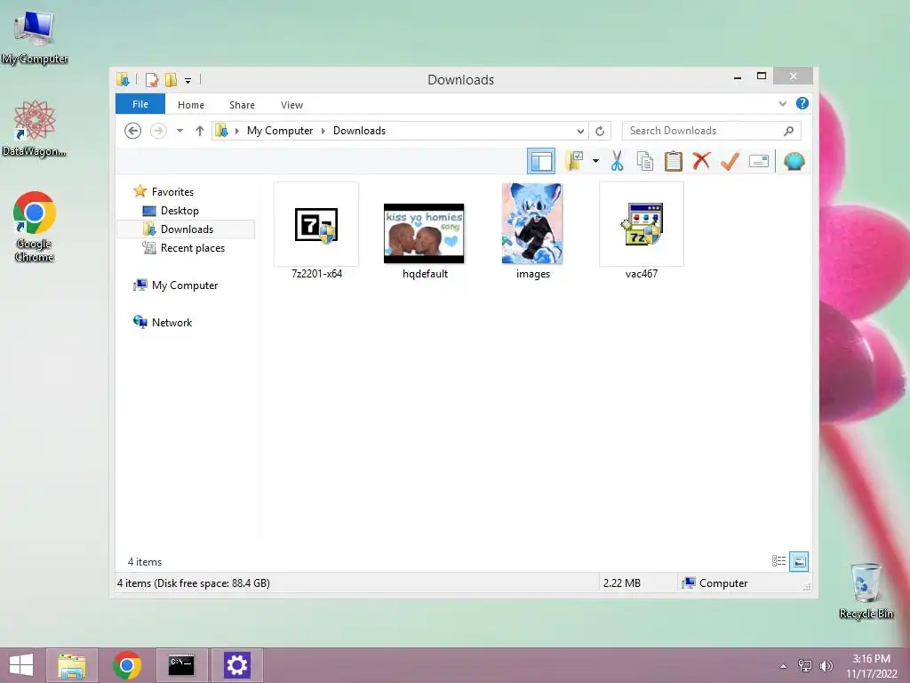Open Chrome from the taskbar
Viewport: 910px width, 683px height.
pyautogui.click(x=127, y=665)
